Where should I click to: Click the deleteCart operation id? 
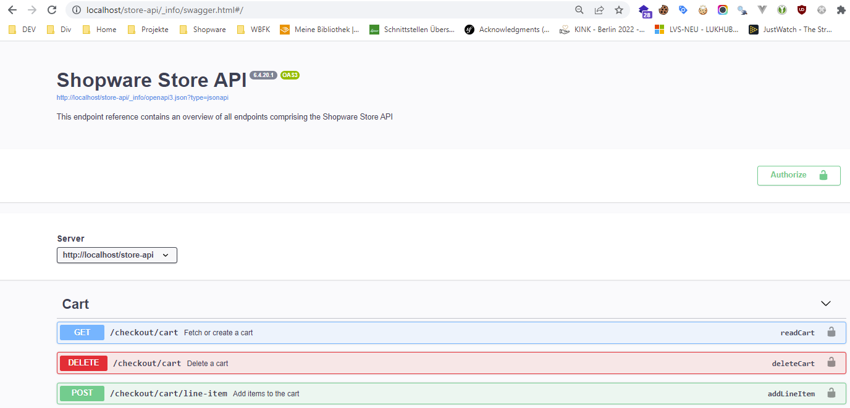point(793,364)
